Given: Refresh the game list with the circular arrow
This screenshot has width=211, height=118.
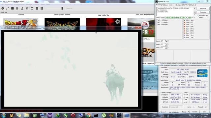Looking at the screenshot, I should [x=32, y=8].
